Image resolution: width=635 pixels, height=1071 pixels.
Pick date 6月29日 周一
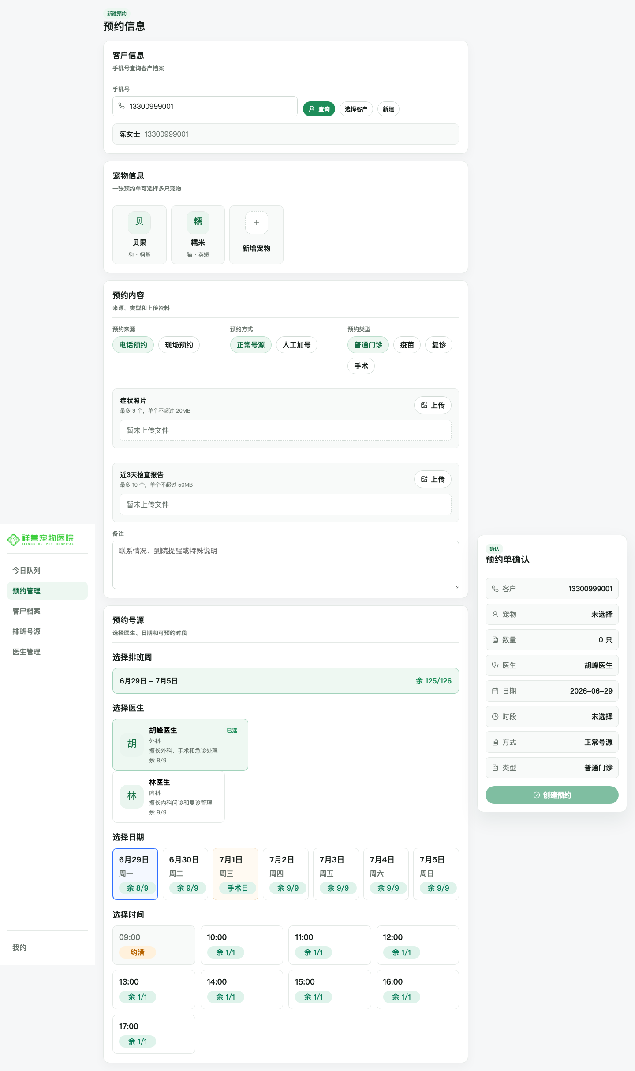135,874
